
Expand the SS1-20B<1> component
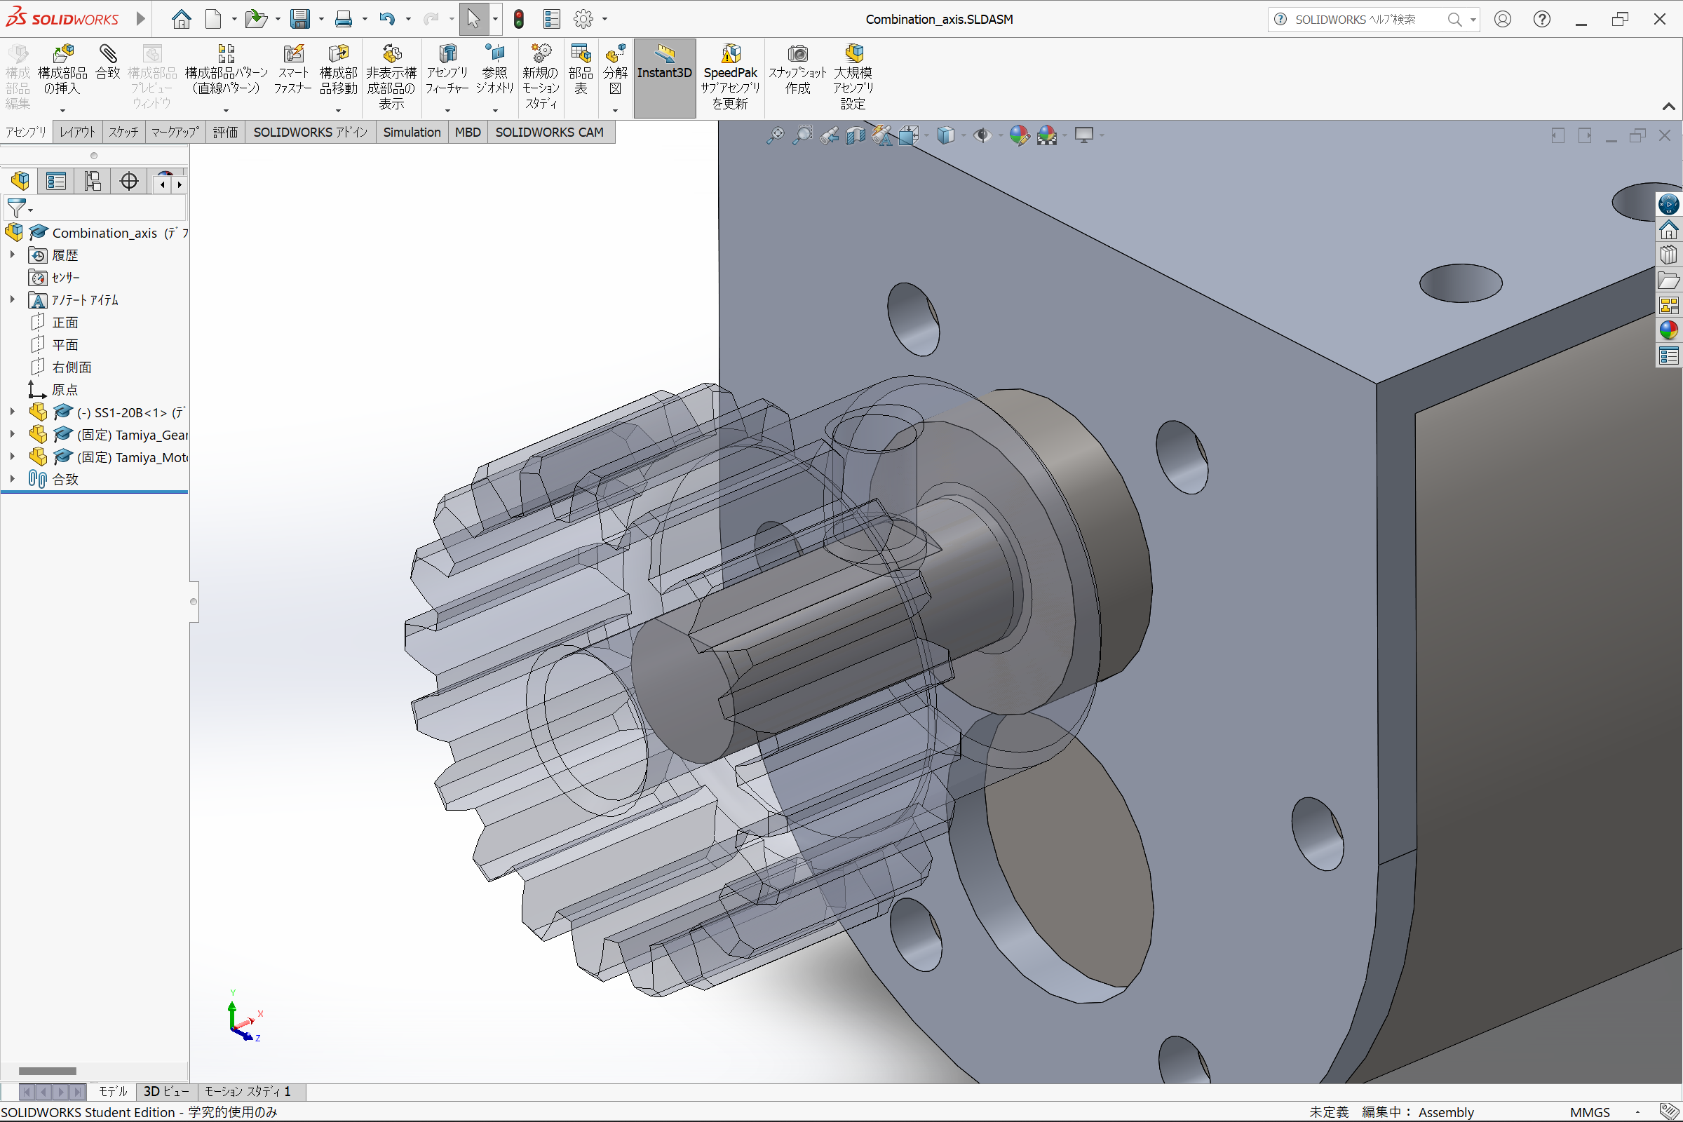(x=12, y=412)
